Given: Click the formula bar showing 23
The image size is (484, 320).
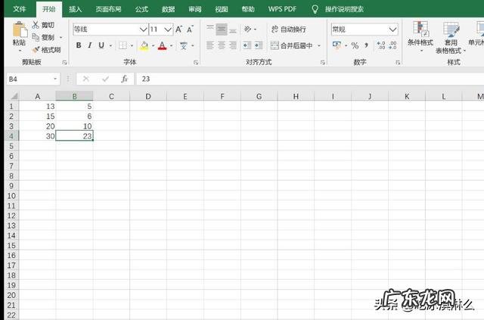Looking at the screenshot, I should pyautogui.click(x=310, y=79).
